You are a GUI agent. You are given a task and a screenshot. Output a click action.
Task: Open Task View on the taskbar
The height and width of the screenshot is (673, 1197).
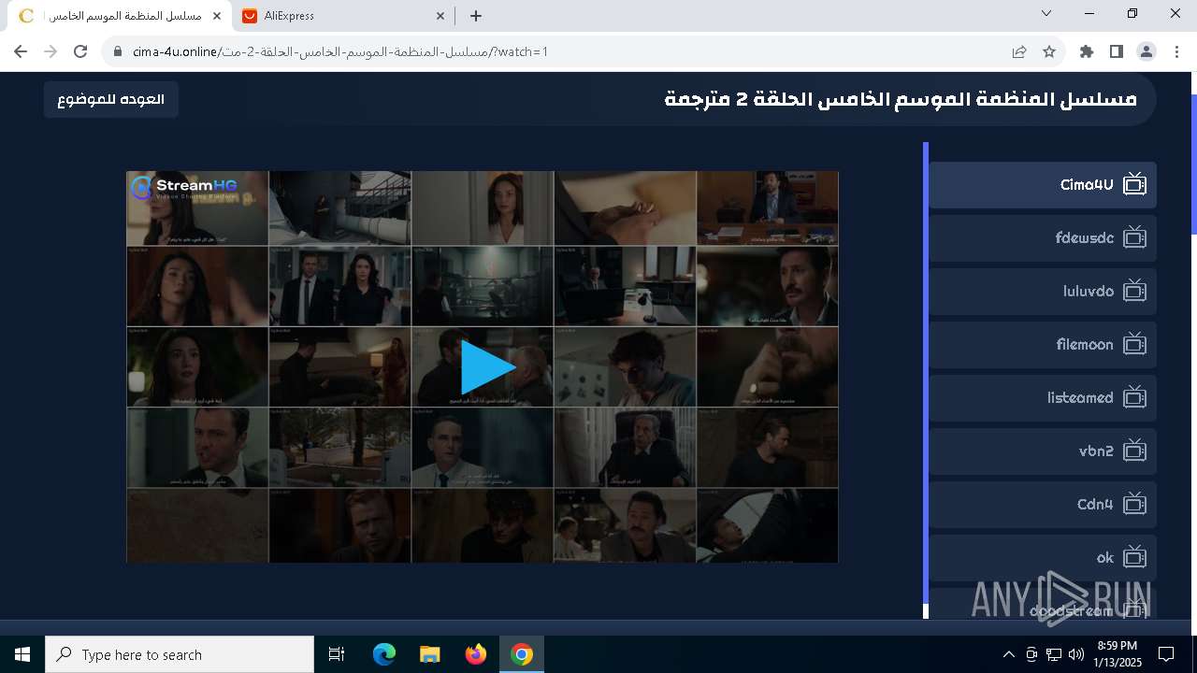pyautogui.click(x=337, y=654)
